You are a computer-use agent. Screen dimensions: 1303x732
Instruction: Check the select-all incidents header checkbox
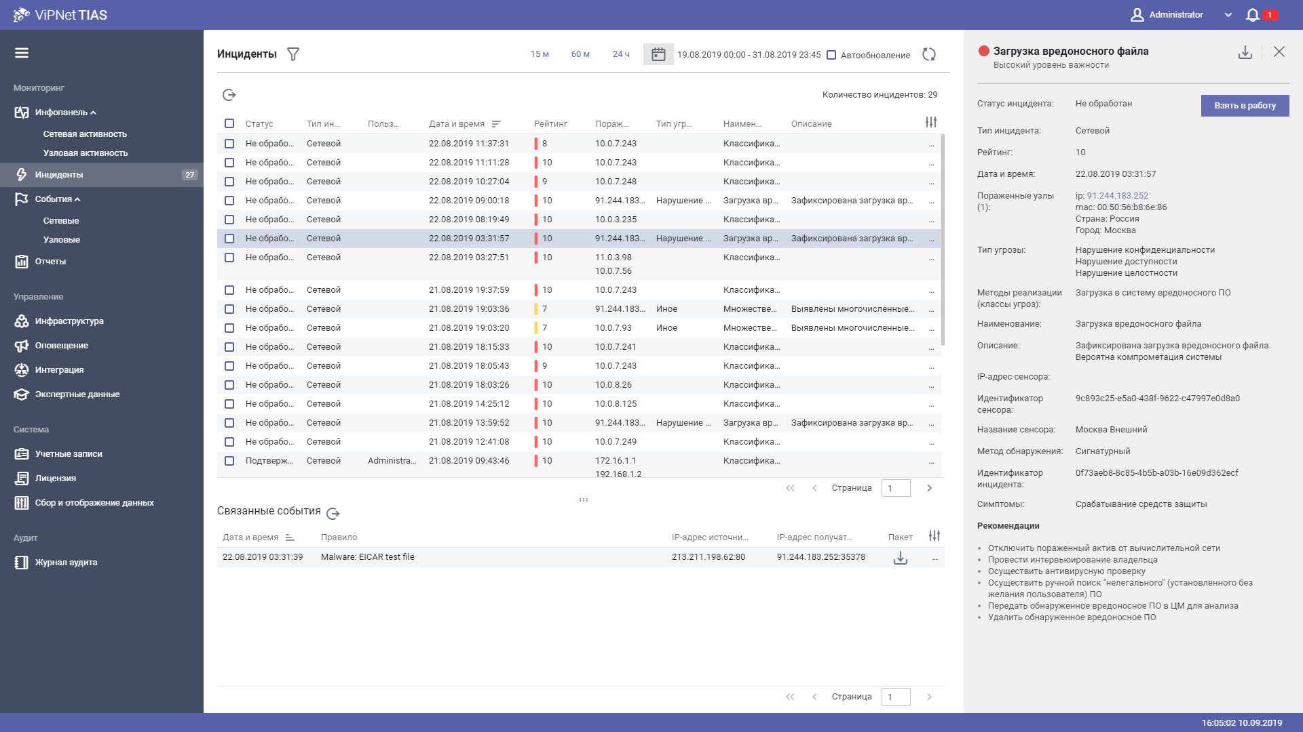pos(229,123)
